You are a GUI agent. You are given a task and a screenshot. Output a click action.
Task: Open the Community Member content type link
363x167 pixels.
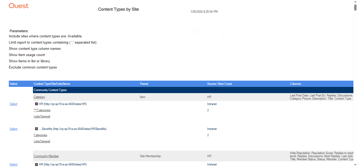tap(46, 156)
